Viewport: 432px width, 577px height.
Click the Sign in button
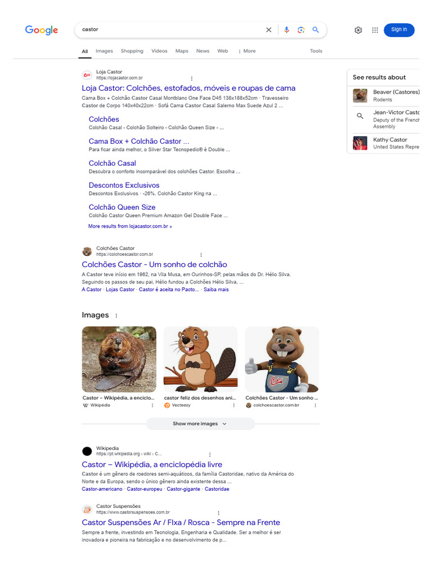tap(399, 30)
